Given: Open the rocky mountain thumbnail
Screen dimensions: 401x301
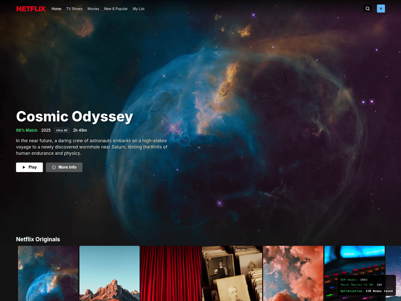Looking at the screenshot, I should click(110, 273).
